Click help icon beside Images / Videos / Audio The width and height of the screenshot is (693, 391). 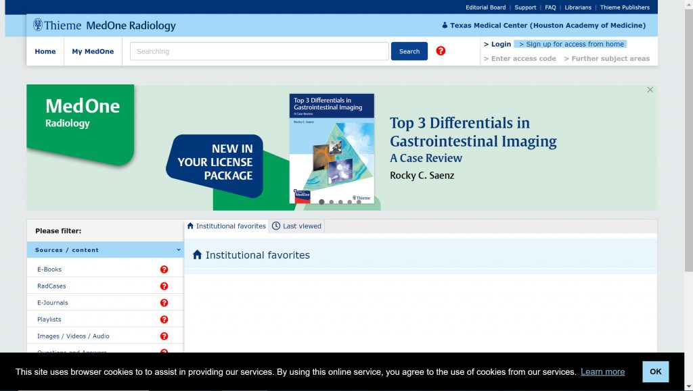coord(164,336)
